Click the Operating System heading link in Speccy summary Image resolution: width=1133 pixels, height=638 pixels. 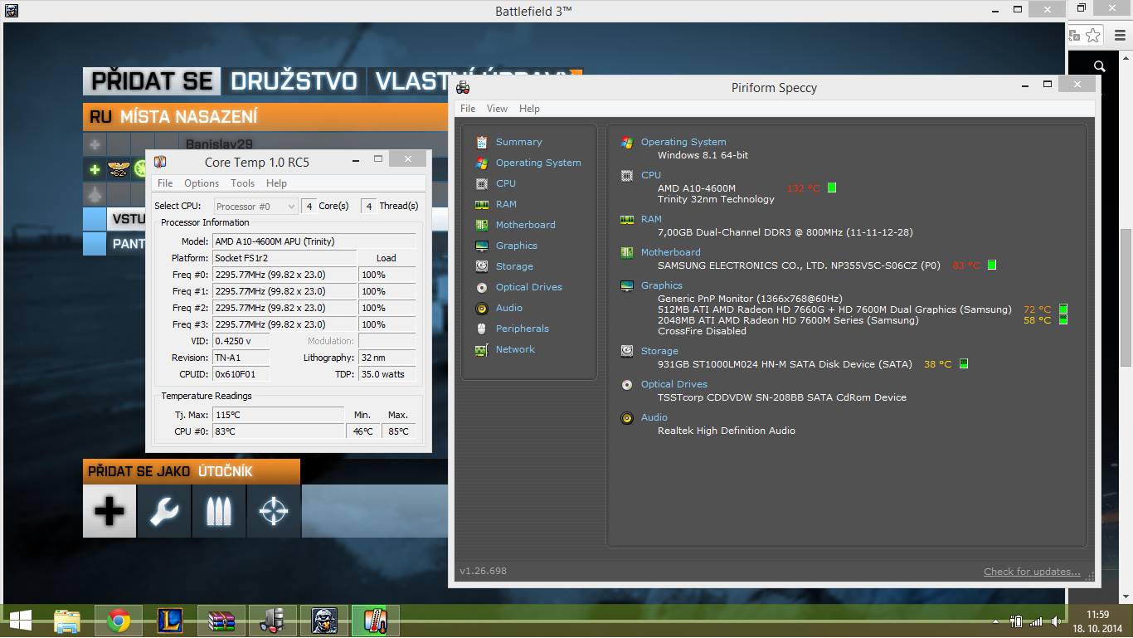683,142
